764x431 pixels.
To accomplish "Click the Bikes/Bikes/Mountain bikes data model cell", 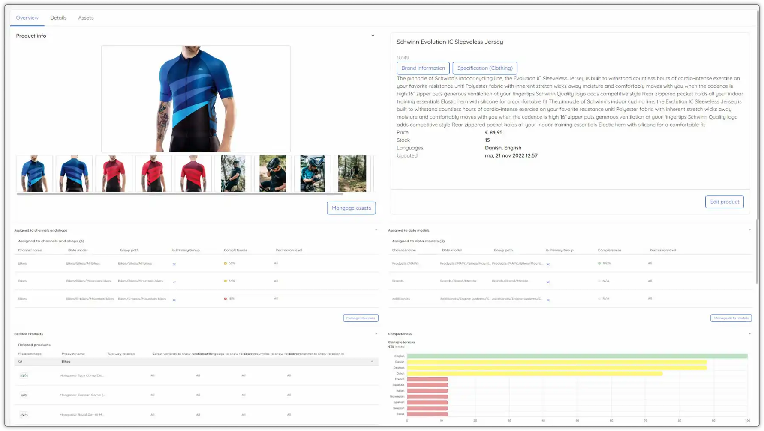I will [88, 281].
